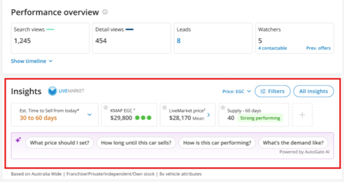Open the Prev. offers link
The height and width of the screenshot is (182, 344).
(x=319, y=48)
